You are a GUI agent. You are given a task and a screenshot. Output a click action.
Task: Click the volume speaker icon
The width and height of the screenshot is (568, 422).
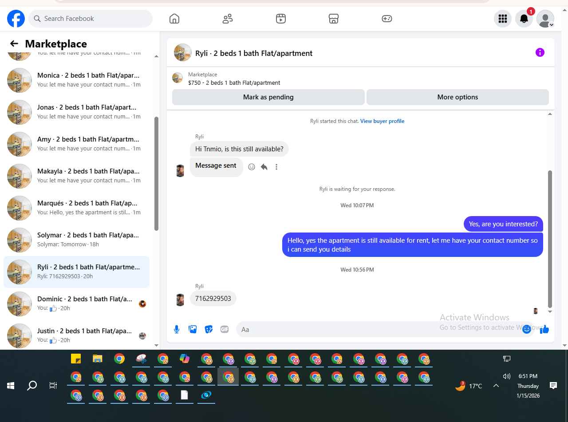pyautogui.click(x=507, y=376)
